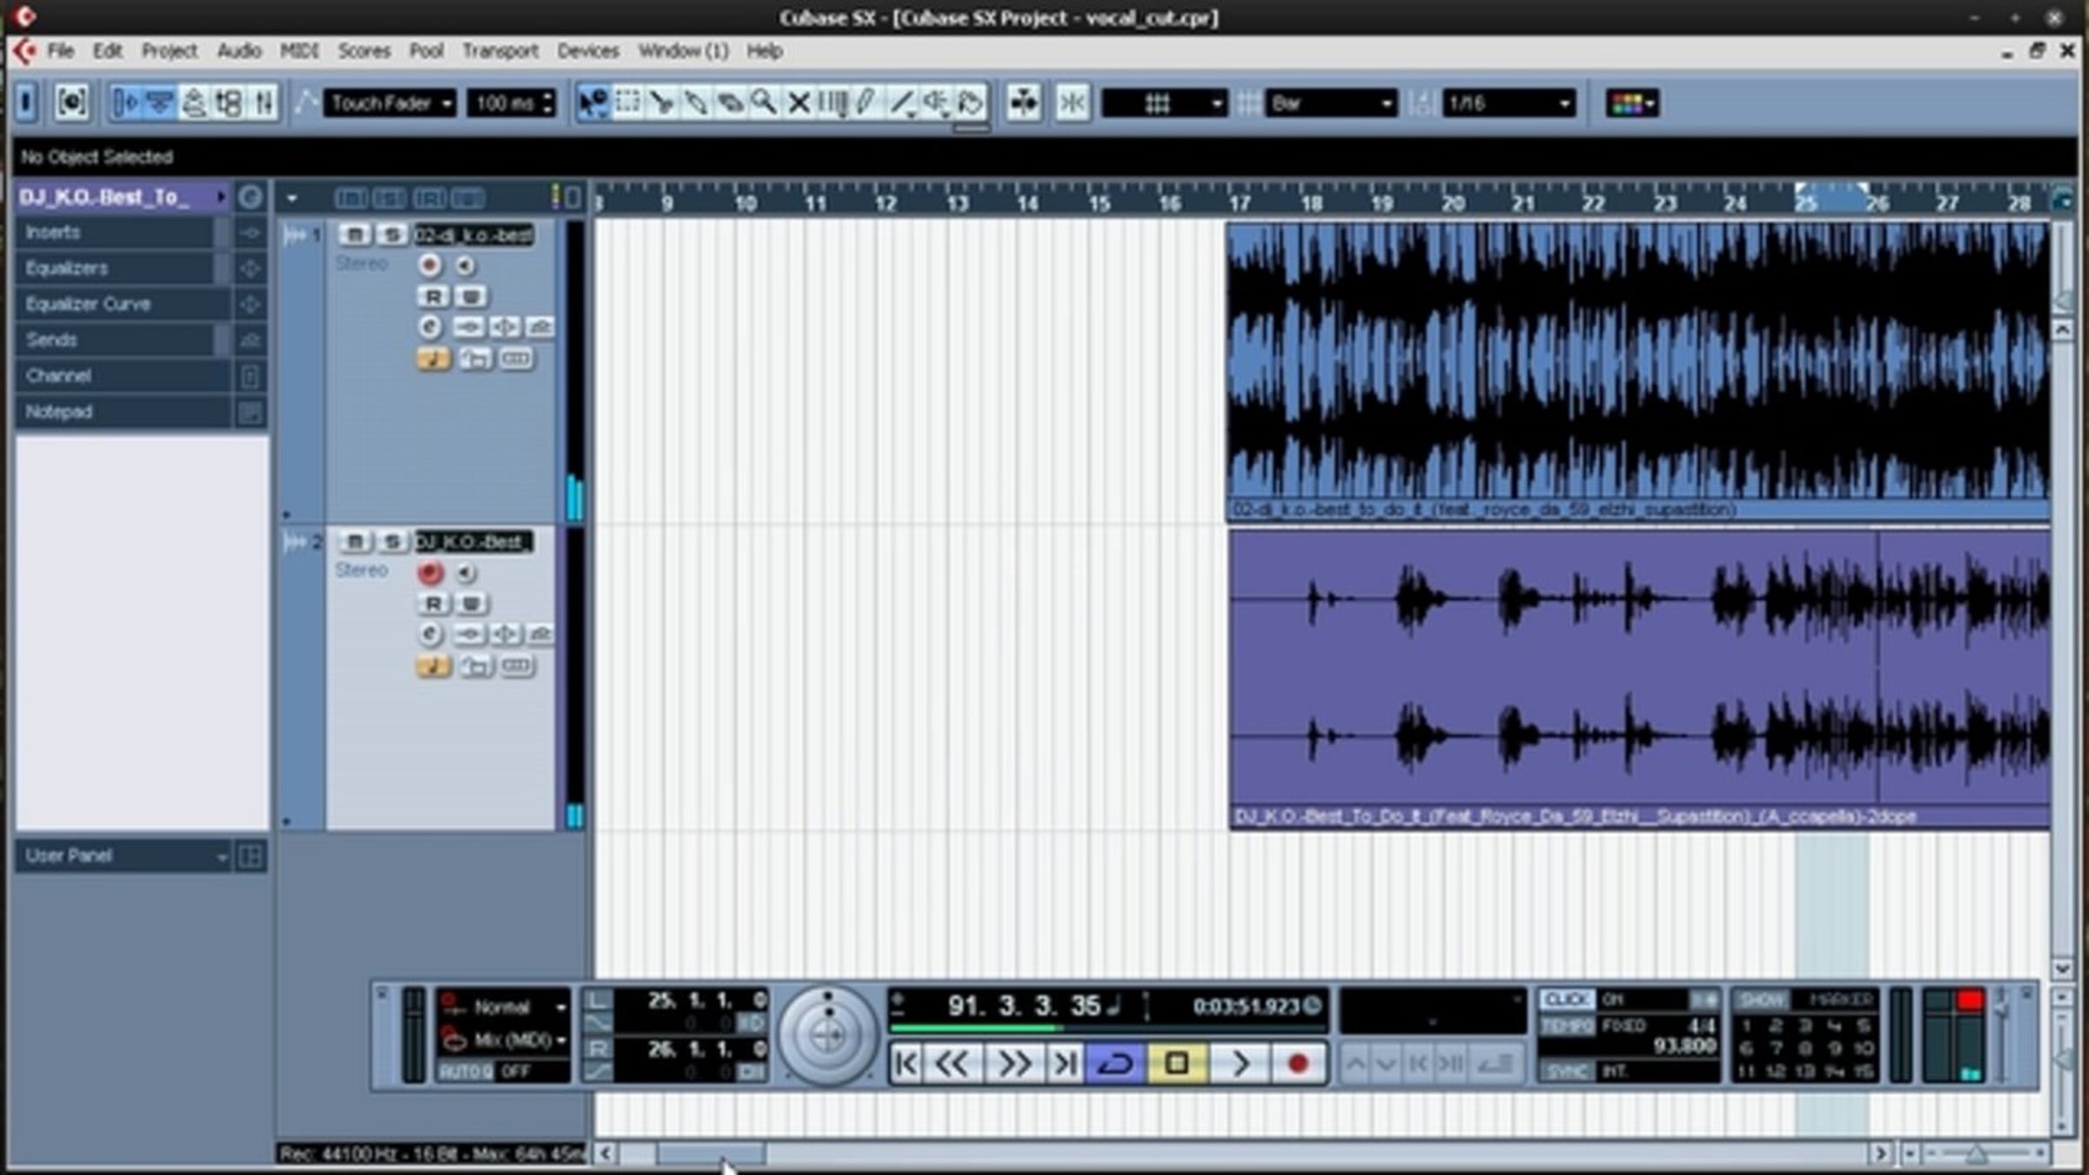Select the Range Selection tool
The height and width of the screenshot is (1175, 2089).
(x=627, y=103)
